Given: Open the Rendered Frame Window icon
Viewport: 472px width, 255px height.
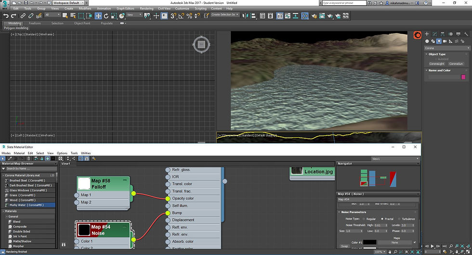Looking at the screenshot, I should point(322,16).
